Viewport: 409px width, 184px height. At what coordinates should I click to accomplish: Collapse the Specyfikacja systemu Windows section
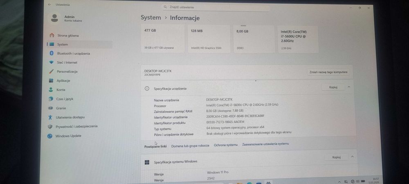coord(352,157)
